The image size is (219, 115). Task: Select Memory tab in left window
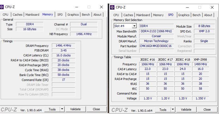48,14
